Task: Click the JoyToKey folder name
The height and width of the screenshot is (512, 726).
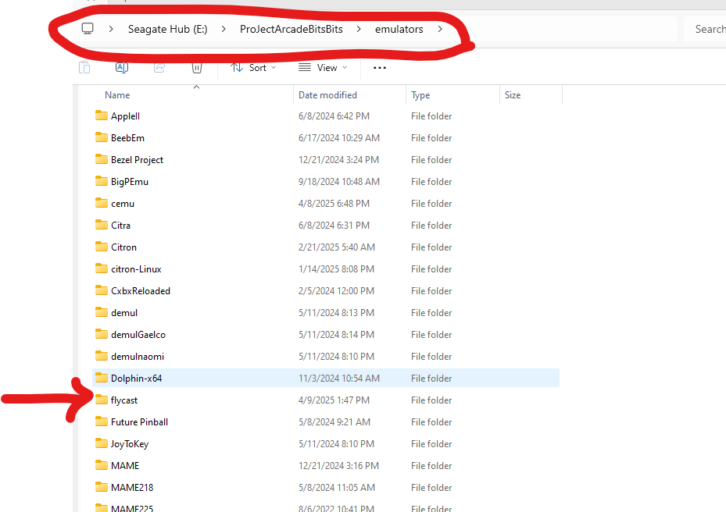Action: 130,444
